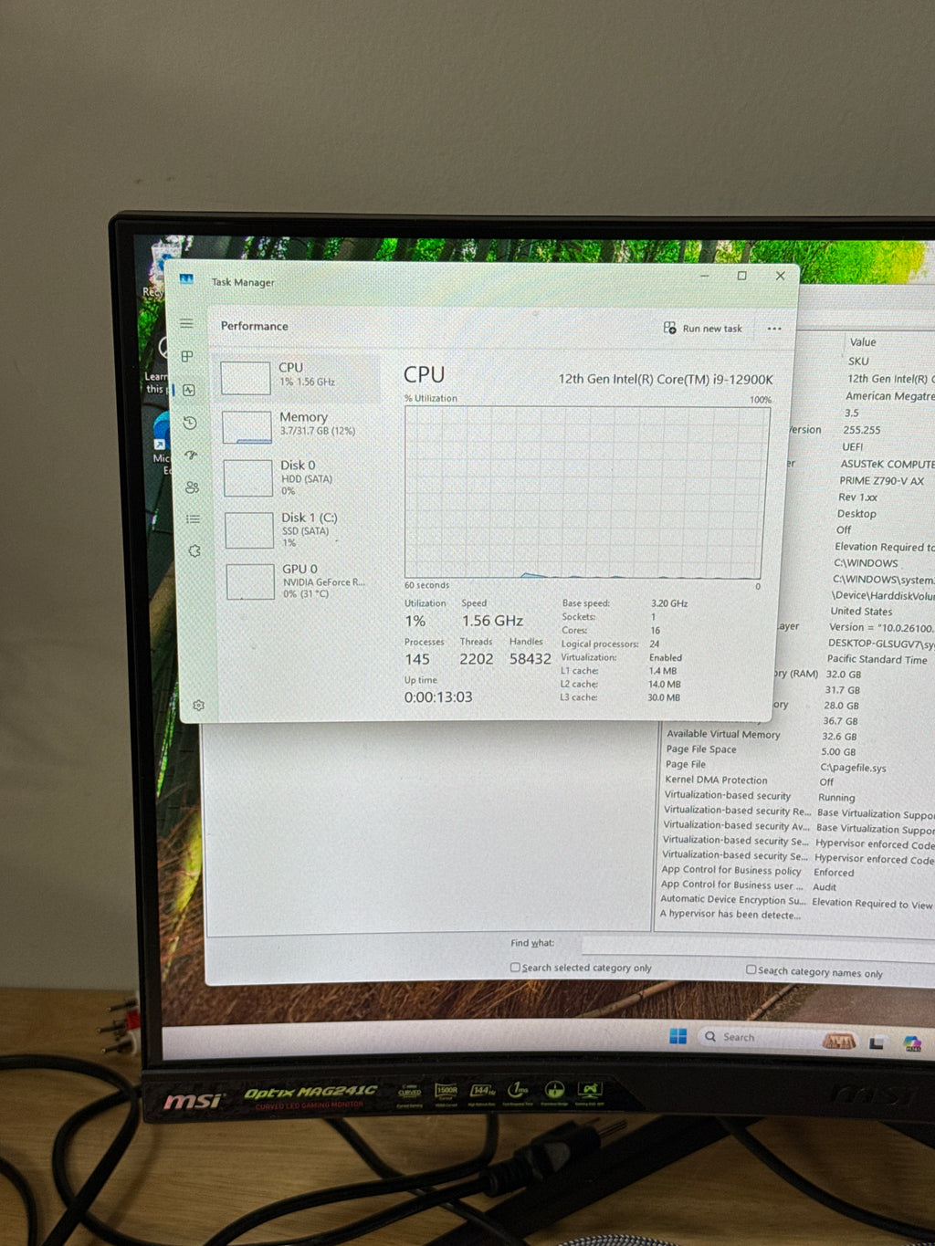Open the App history page icon
This screenshot has height=1246, width=935.
(190, 423)
